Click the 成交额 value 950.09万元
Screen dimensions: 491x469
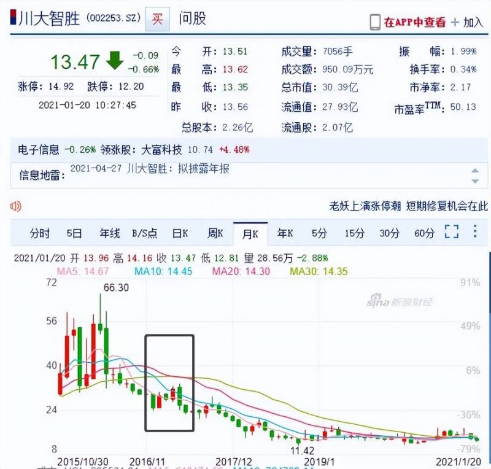(x=348, y=69)
